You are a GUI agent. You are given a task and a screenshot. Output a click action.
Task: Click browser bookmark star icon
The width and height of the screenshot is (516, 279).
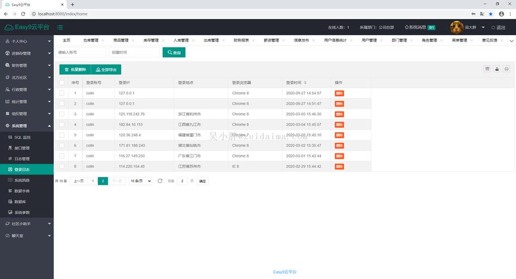491,14
